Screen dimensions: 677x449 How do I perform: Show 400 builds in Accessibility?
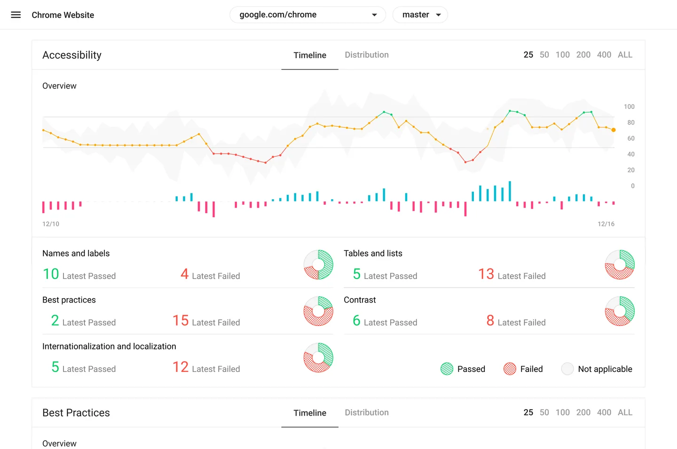[x=604, y=55]
